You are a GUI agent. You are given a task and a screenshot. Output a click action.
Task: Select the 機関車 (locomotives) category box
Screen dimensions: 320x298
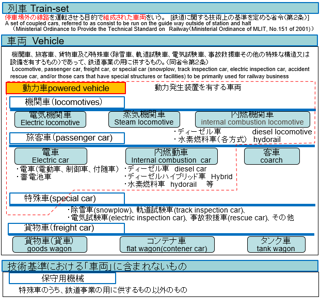(x=67, y=102)
